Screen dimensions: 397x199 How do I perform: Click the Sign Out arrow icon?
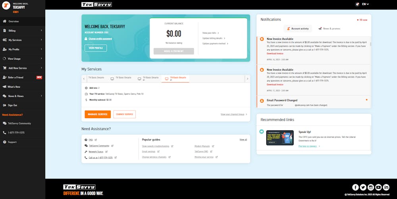click(x=4, y=105)
